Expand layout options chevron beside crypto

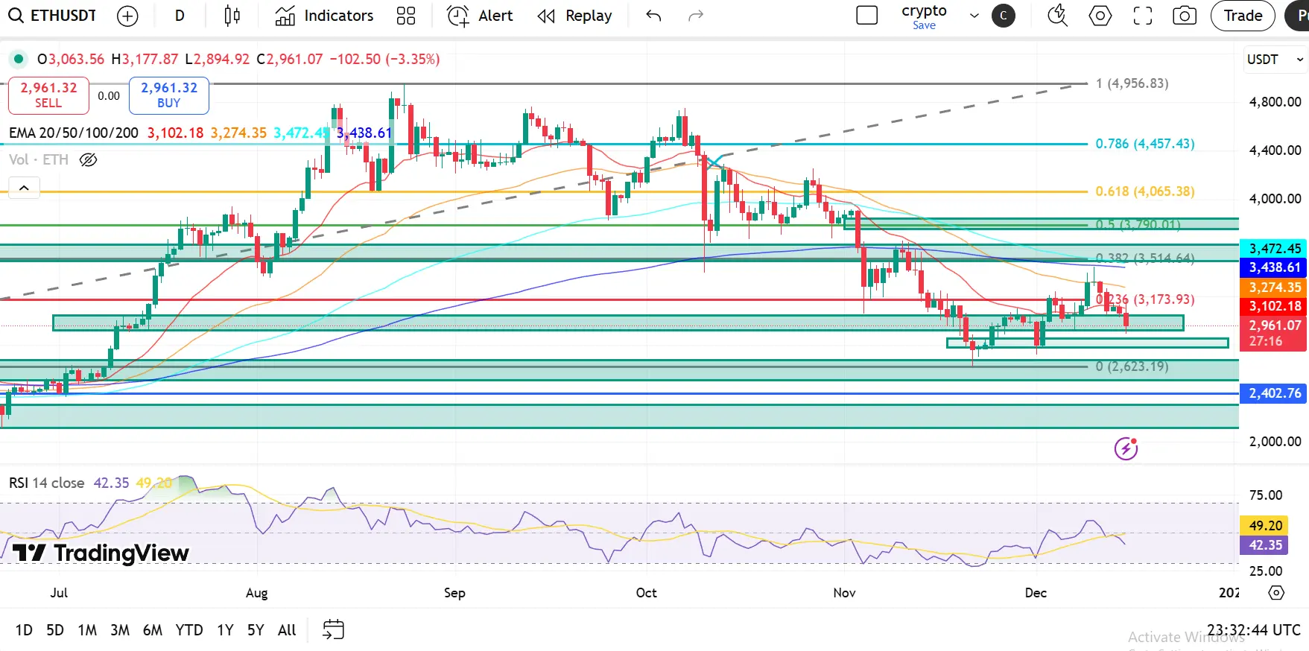974,16
